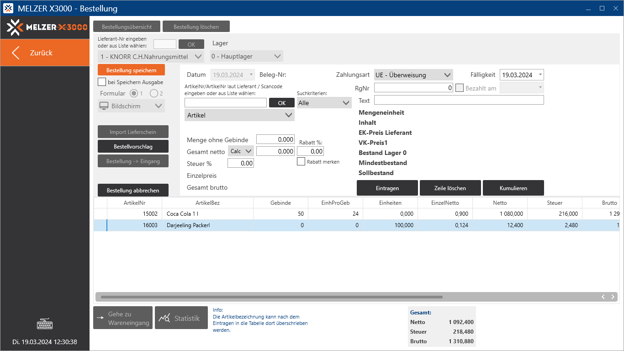Toggle the Rabatt merken checkbox
Viewport: 624px width, 351px height.
click(301, 161)
